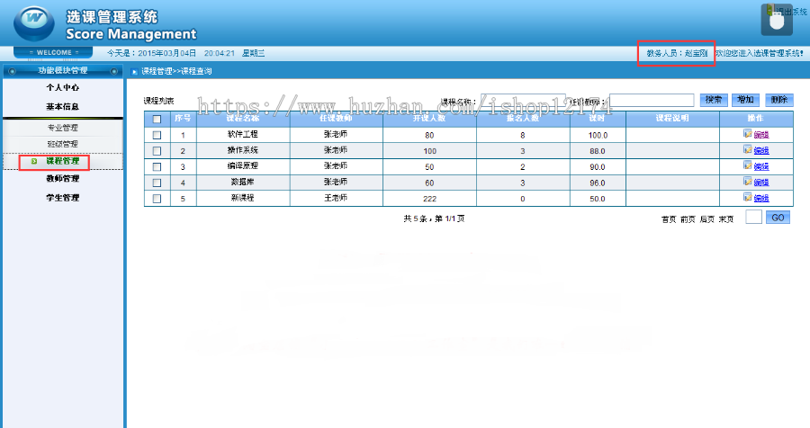This screenshot has height=428, width=810.
Task: Click the 末页 pagination link
Action: click(726, 219)
